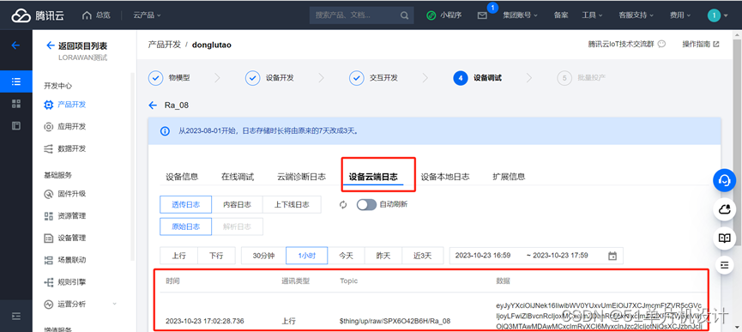
Task: Click the floating list menu icon
Action: pyautogui.click(x=725, y=265)
